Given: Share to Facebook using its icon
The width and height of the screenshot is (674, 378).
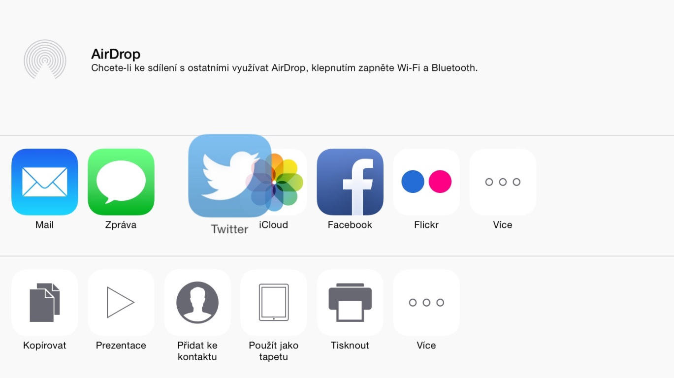Looking at the screenshot, I should click(350, 182).
